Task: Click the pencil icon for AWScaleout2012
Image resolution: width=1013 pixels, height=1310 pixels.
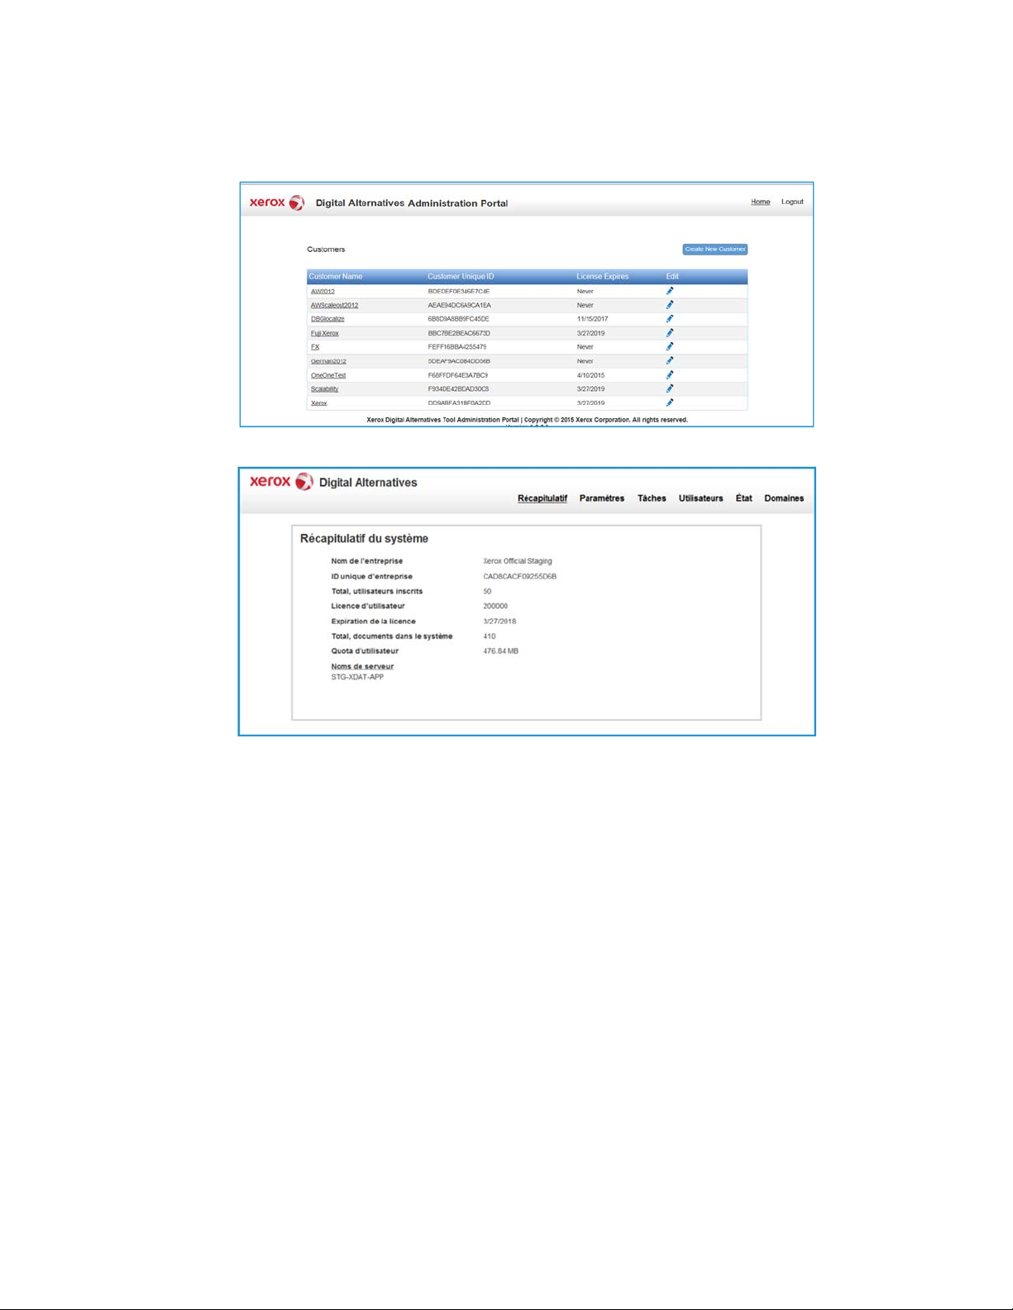Action: click(670, 305)
